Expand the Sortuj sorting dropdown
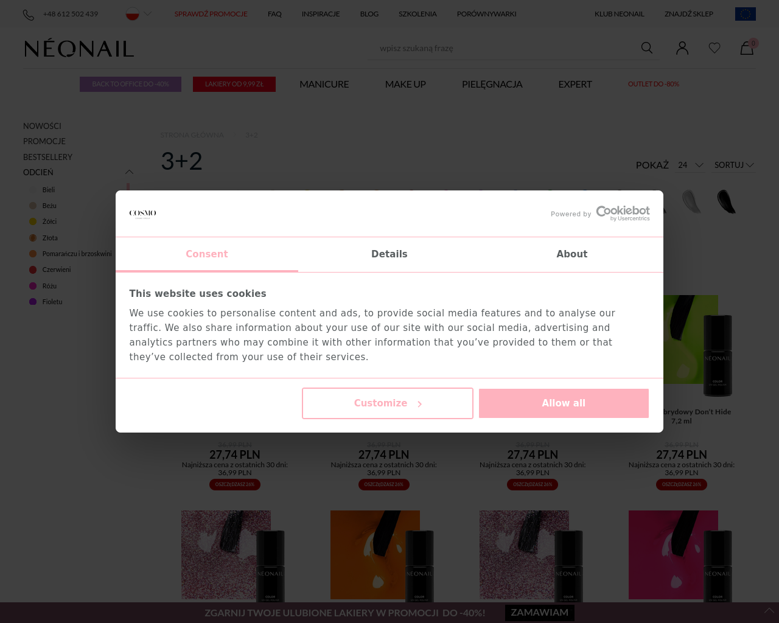 tap(734, 165)
